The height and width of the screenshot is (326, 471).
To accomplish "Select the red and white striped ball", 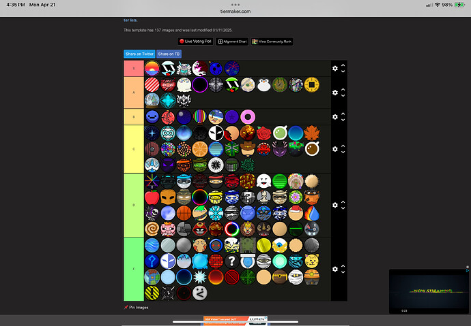I will [x=152, y=84].
